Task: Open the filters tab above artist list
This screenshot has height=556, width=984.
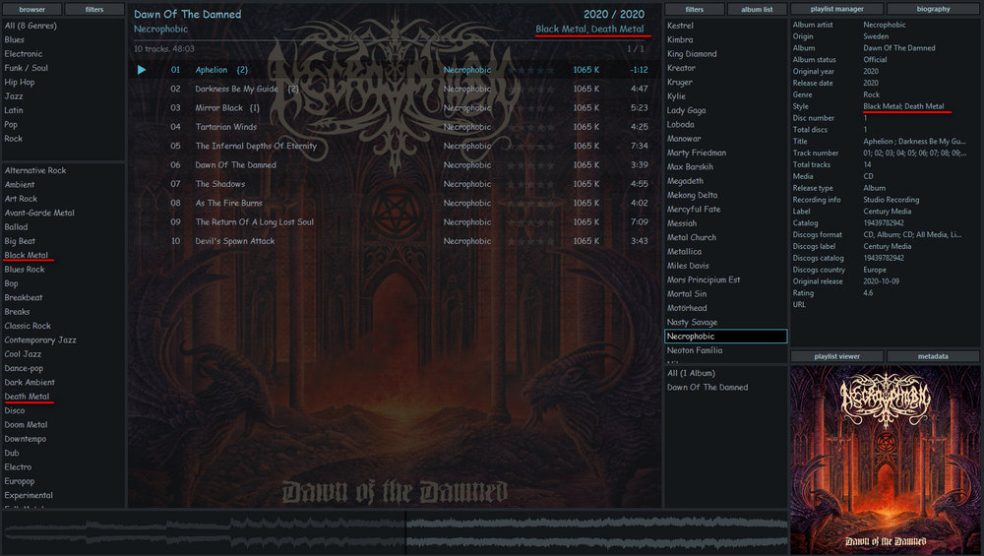Action: click(694, 10)
